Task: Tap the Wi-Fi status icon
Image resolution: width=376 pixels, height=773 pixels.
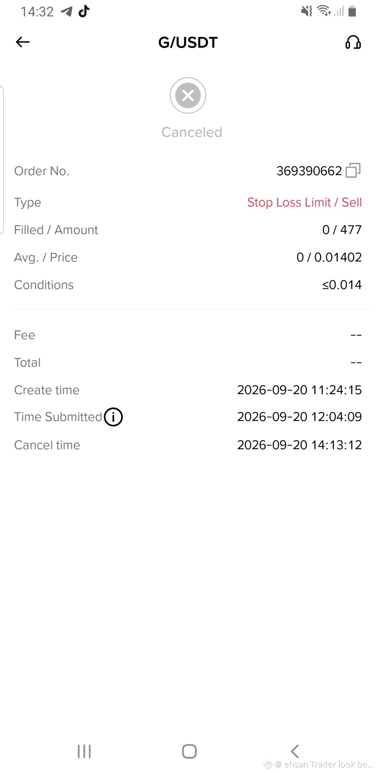Action: coord(324,11)
